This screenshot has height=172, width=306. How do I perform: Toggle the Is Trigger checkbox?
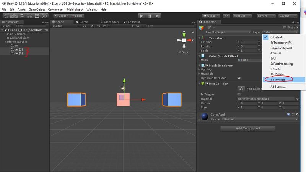pos(239,94)
